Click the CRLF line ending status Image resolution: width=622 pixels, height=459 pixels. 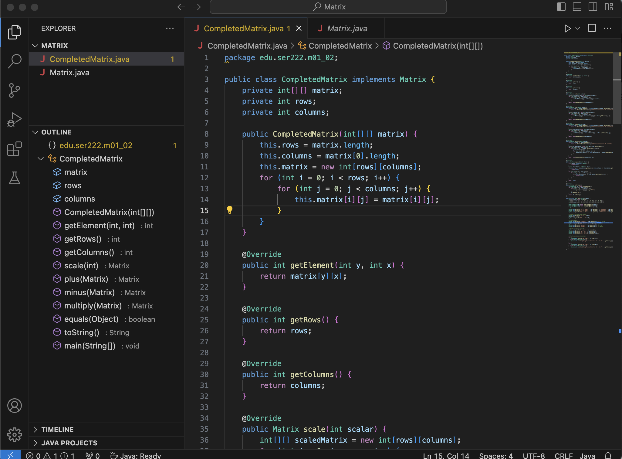click(563, 455)
